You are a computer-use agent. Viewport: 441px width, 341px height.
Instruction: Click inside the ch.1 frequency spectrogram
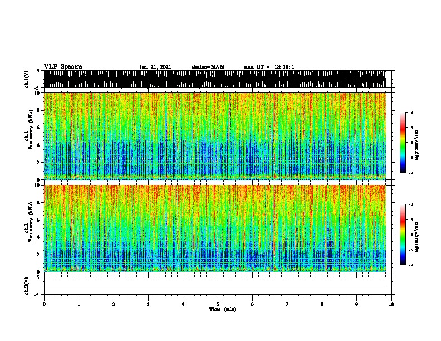pos(214,136)
